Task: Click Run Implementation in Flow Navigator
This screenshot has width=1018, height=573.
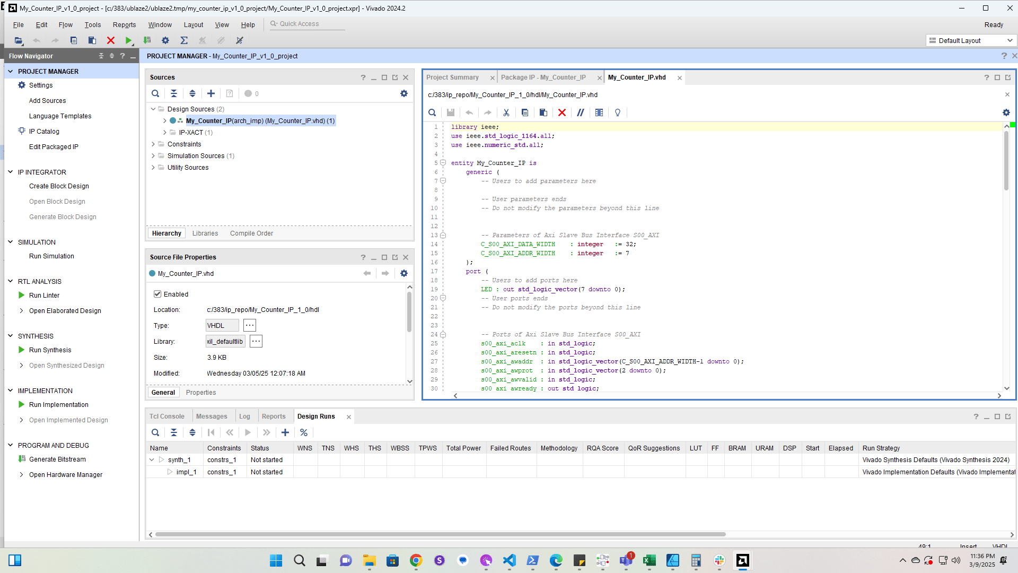Action: (58, 405)
